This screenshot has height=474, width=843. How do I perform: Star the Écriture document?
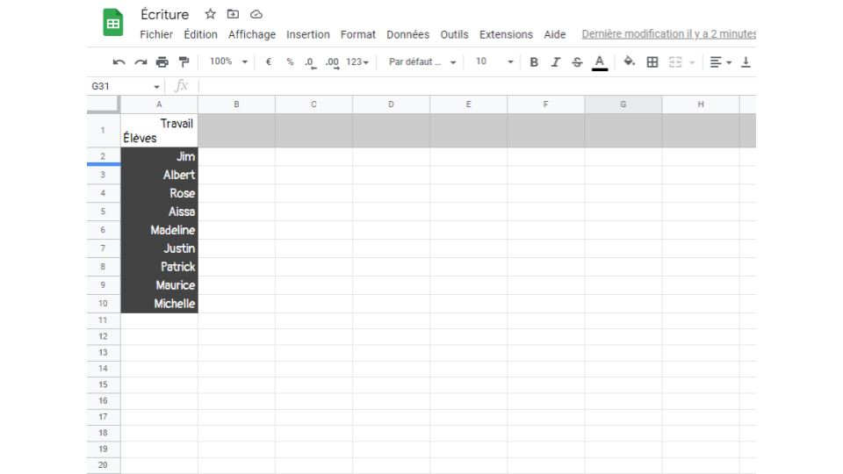coord(210,14)
